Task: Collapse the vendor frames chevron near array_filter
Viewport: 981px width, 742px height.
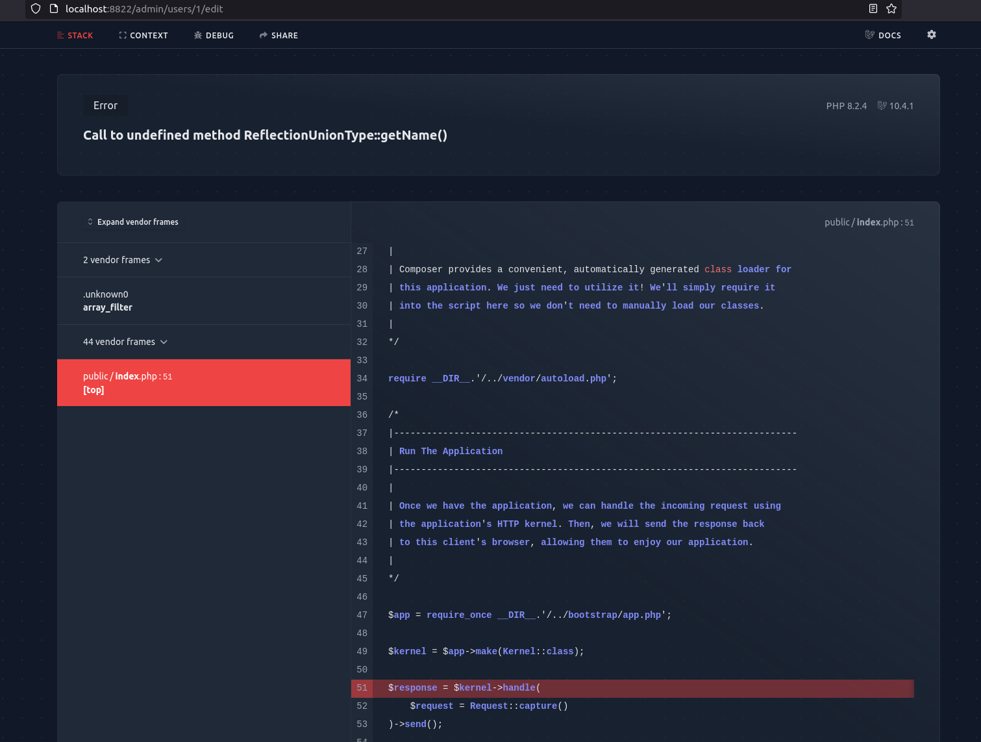Action: (158, 259)
